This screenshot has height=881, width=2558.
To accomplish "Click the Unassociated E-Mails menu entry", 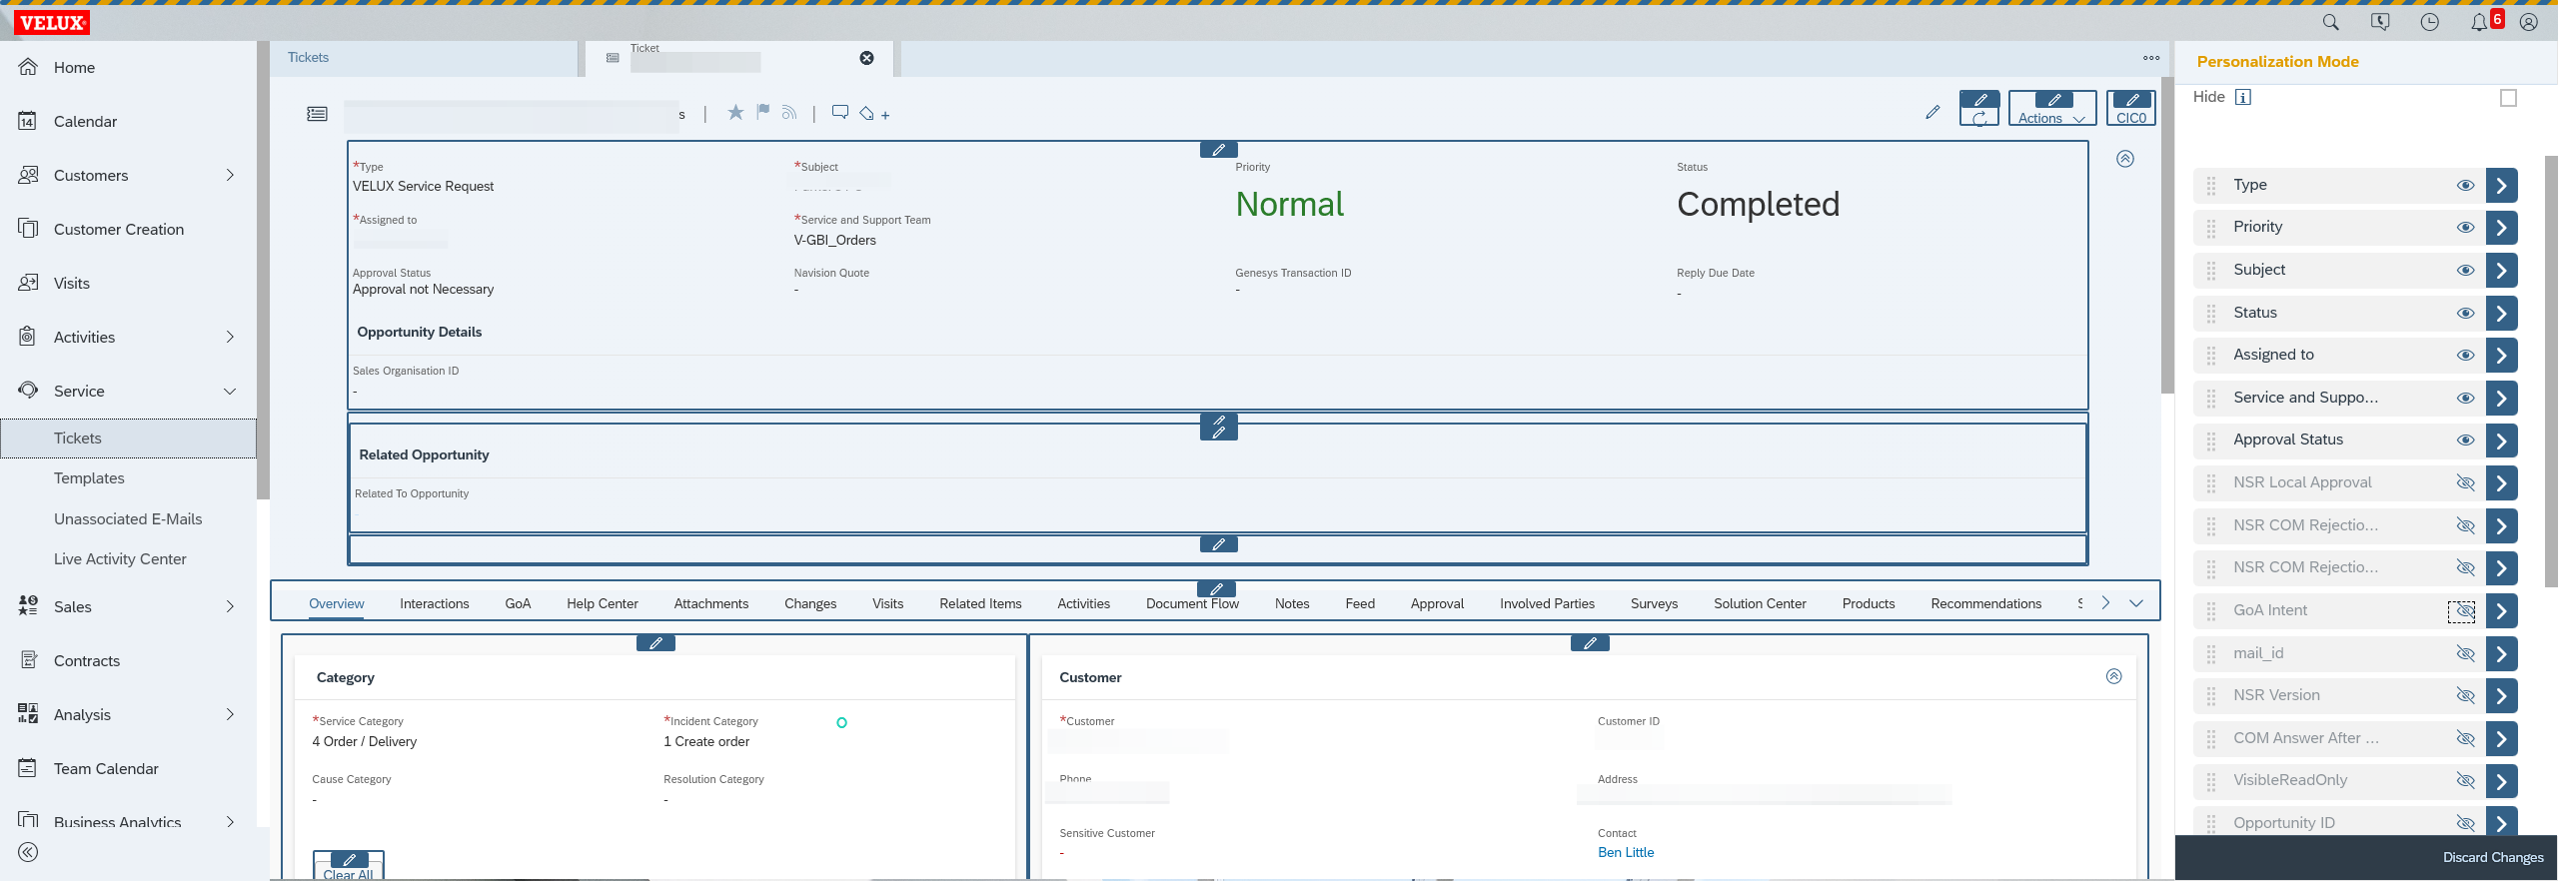I will click(128, 519).
